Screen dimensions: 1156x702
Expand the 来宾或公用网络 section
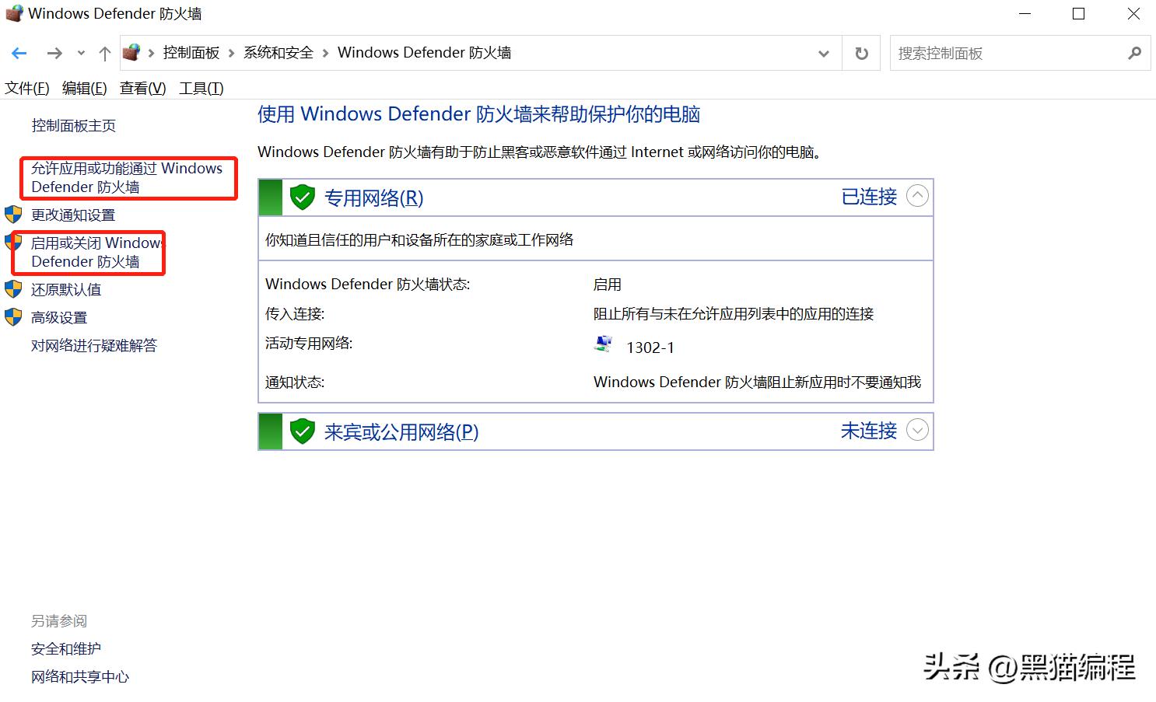tap(917, 430)
